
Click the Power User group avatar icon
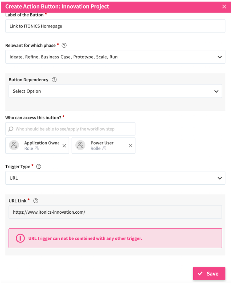click(80, 145)
